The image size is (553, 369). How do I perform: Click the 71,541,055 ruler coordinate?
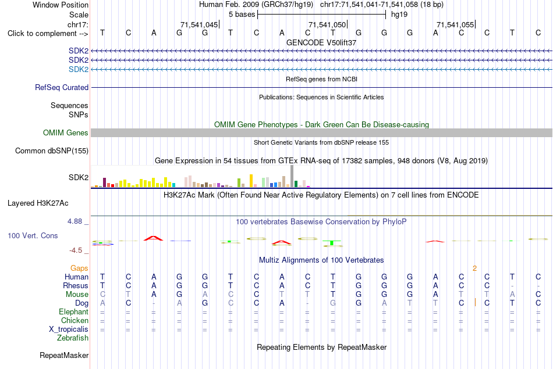coord(455,24)
